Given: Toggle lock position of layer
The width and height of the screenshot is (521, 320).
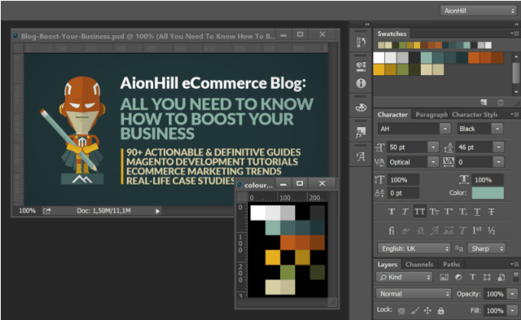Looking at the screenshot, I should point(428,310).
